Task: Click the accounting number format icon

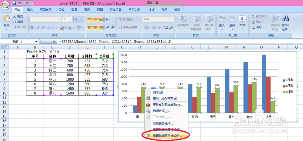Action: pos(146,28)
